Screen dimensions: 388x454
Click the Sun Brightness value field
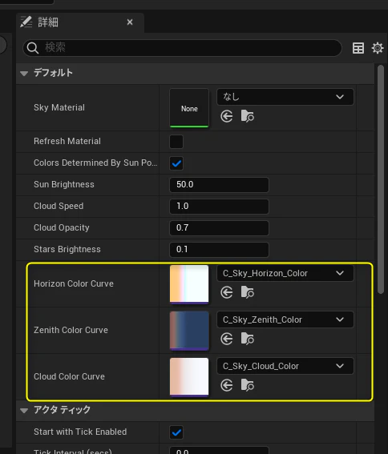click(219, 185)
